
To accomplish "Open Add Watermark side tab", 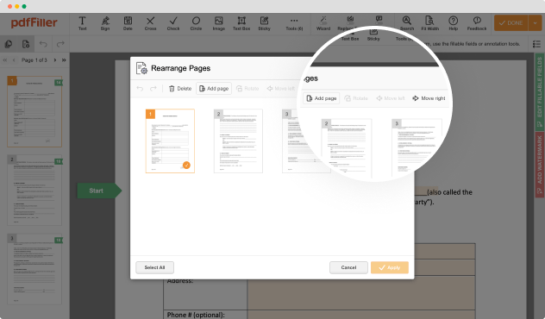I will click(539, 165).
